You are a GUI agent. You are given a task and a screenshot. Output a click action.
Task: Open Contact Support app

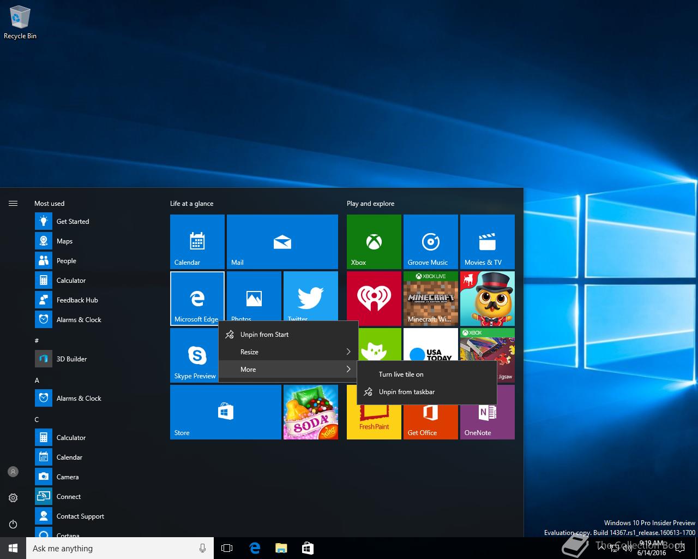(x=98, y=516)
